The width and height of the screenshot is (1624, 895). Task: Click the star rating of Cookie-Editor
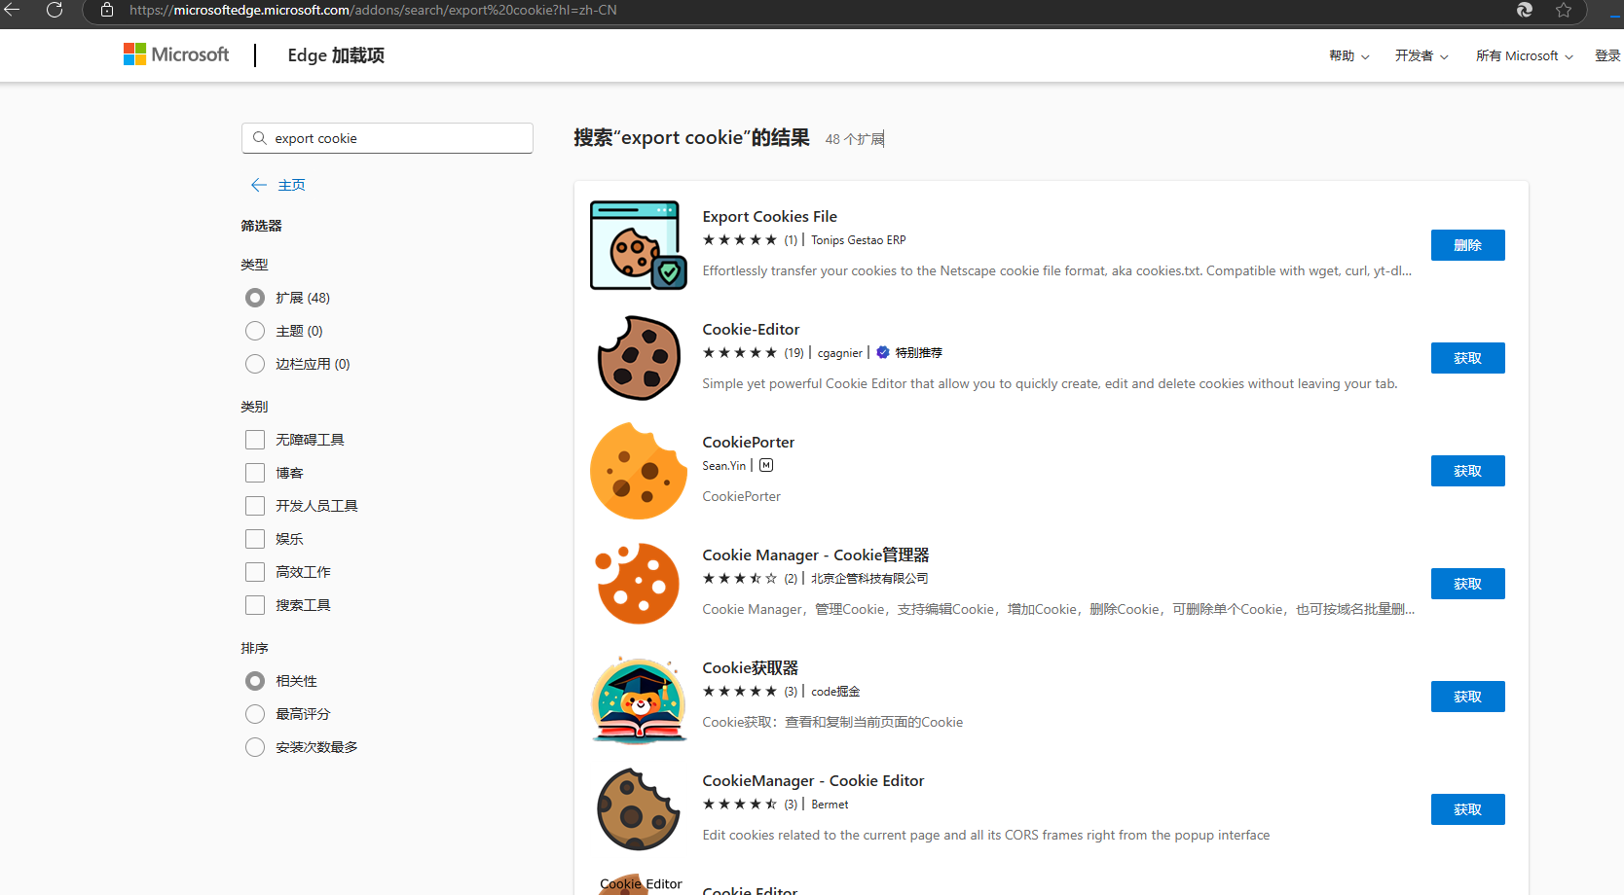point(740,352)
